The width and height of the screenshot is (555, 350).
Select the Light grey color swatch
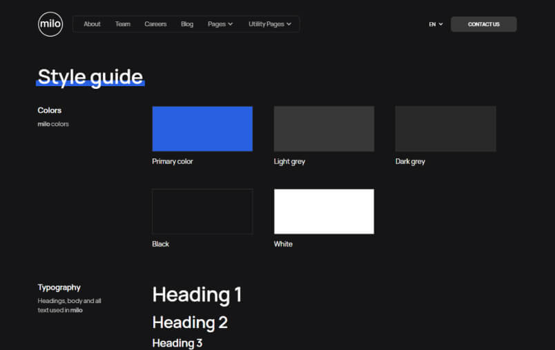324,129
